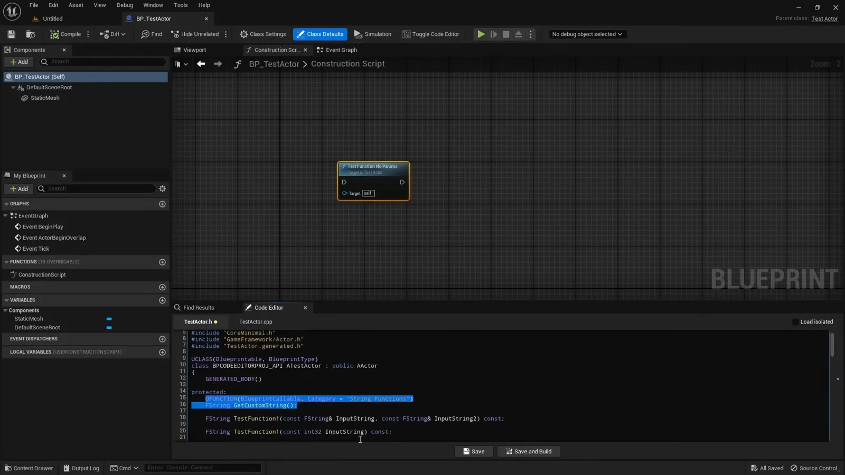
Task: Select Event Tick
Action: point(36,249)
